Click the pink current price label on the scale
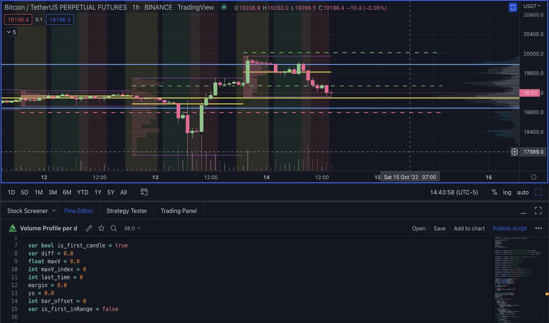 pyautogui.click(x=530, y=93)
